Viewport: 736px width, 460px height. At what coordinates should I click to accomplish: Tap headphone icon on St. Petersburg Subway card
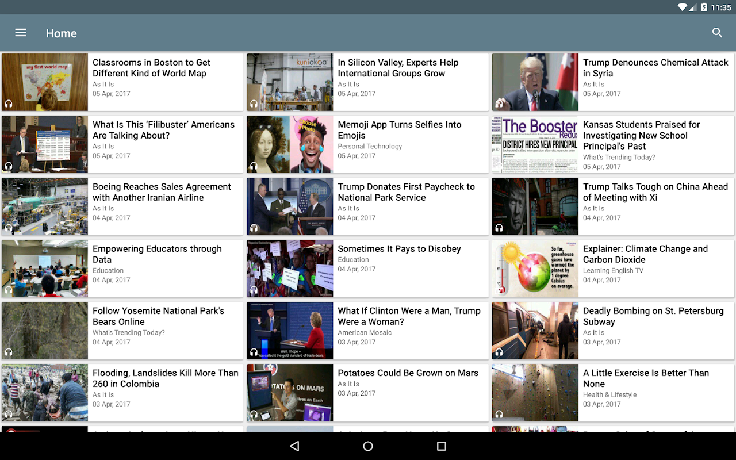(x=499, y=352)
